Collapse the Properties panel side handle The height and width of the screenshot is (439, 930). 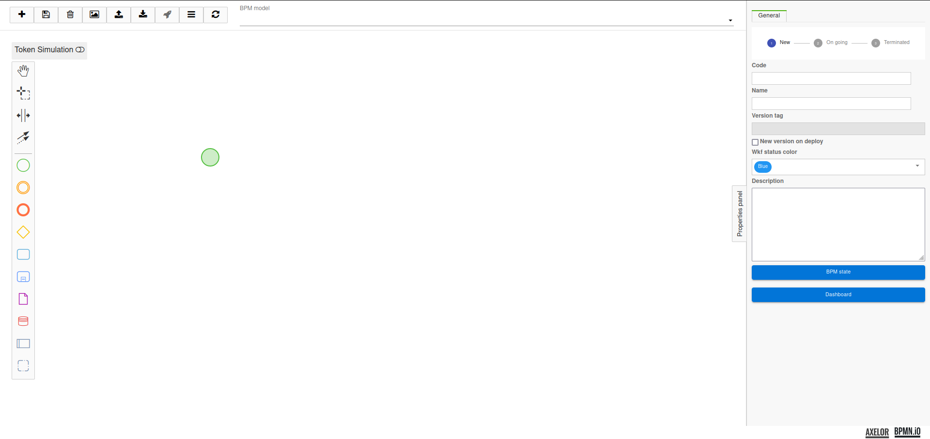[739, 213]
